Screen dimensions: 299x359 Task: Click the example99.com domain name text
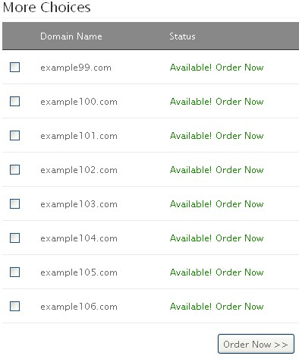(x=76, y=68)
